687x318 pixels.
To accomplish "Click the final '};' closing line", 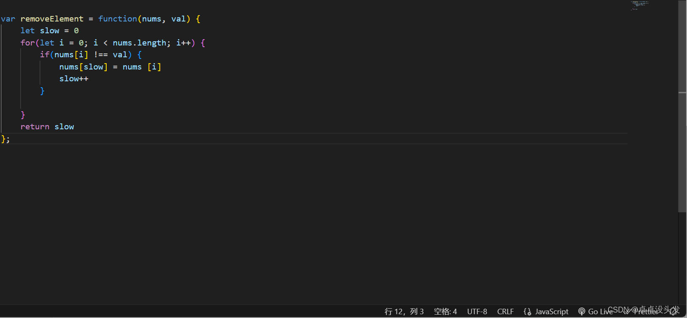I will pyautogui.click(x=5, y=139).
